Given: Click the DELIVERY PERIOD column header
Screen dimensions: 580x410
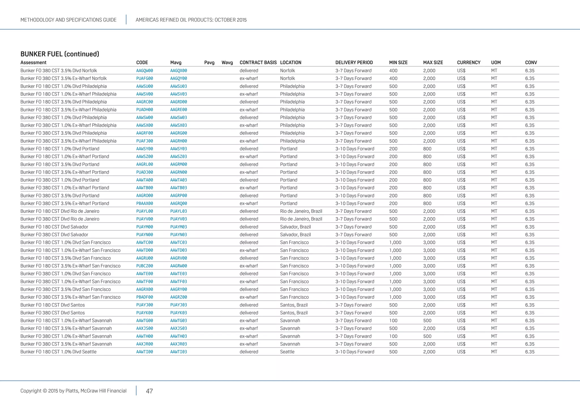Looking at the screenshot, I should coord(354,63).
